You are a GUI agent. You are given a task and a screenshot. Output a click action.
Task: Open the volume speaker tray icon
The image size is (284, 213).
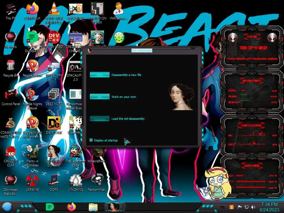coord(253,207)
